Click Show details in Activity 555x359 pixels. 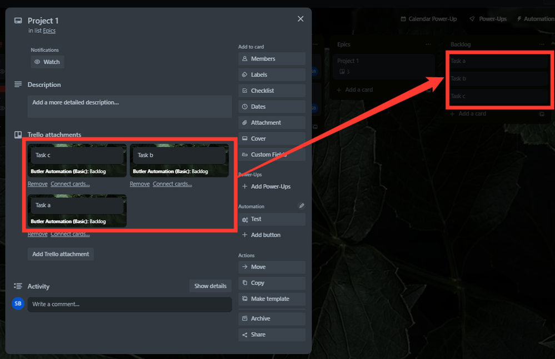pyautogui.click(x=210, y=286)
